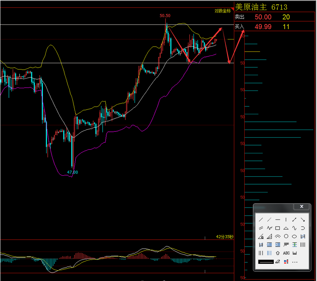Click the buy price 49.99

[x=263, y=27]
